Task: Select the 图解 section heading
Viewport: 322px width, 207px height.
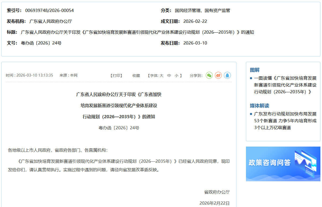Action: tap(255, 70)
